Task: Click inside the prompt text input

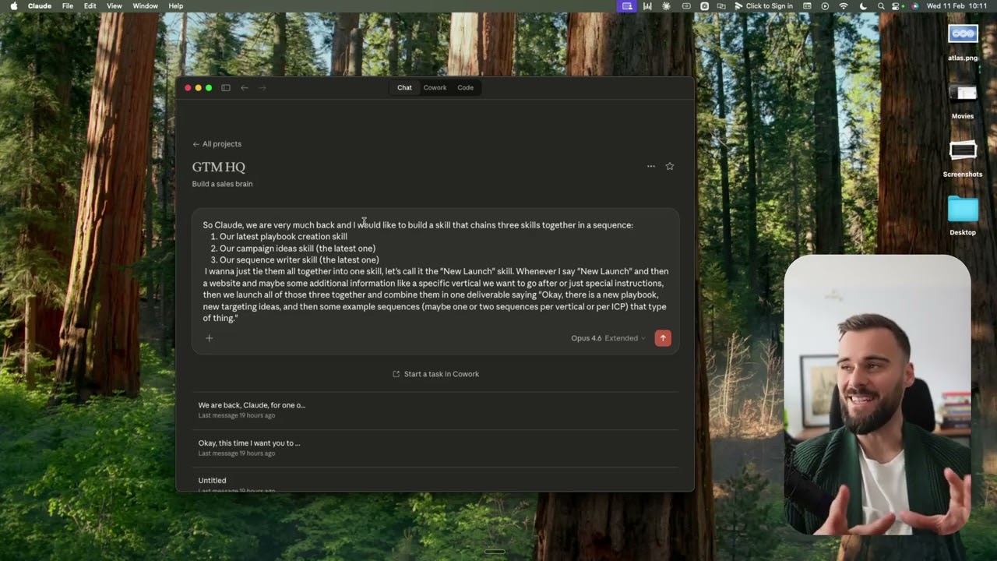Action: (x=435, y=271)
